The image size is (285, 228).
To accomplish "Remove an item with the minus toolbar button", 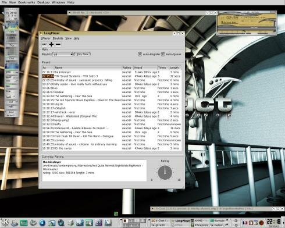I will [58, 44].
